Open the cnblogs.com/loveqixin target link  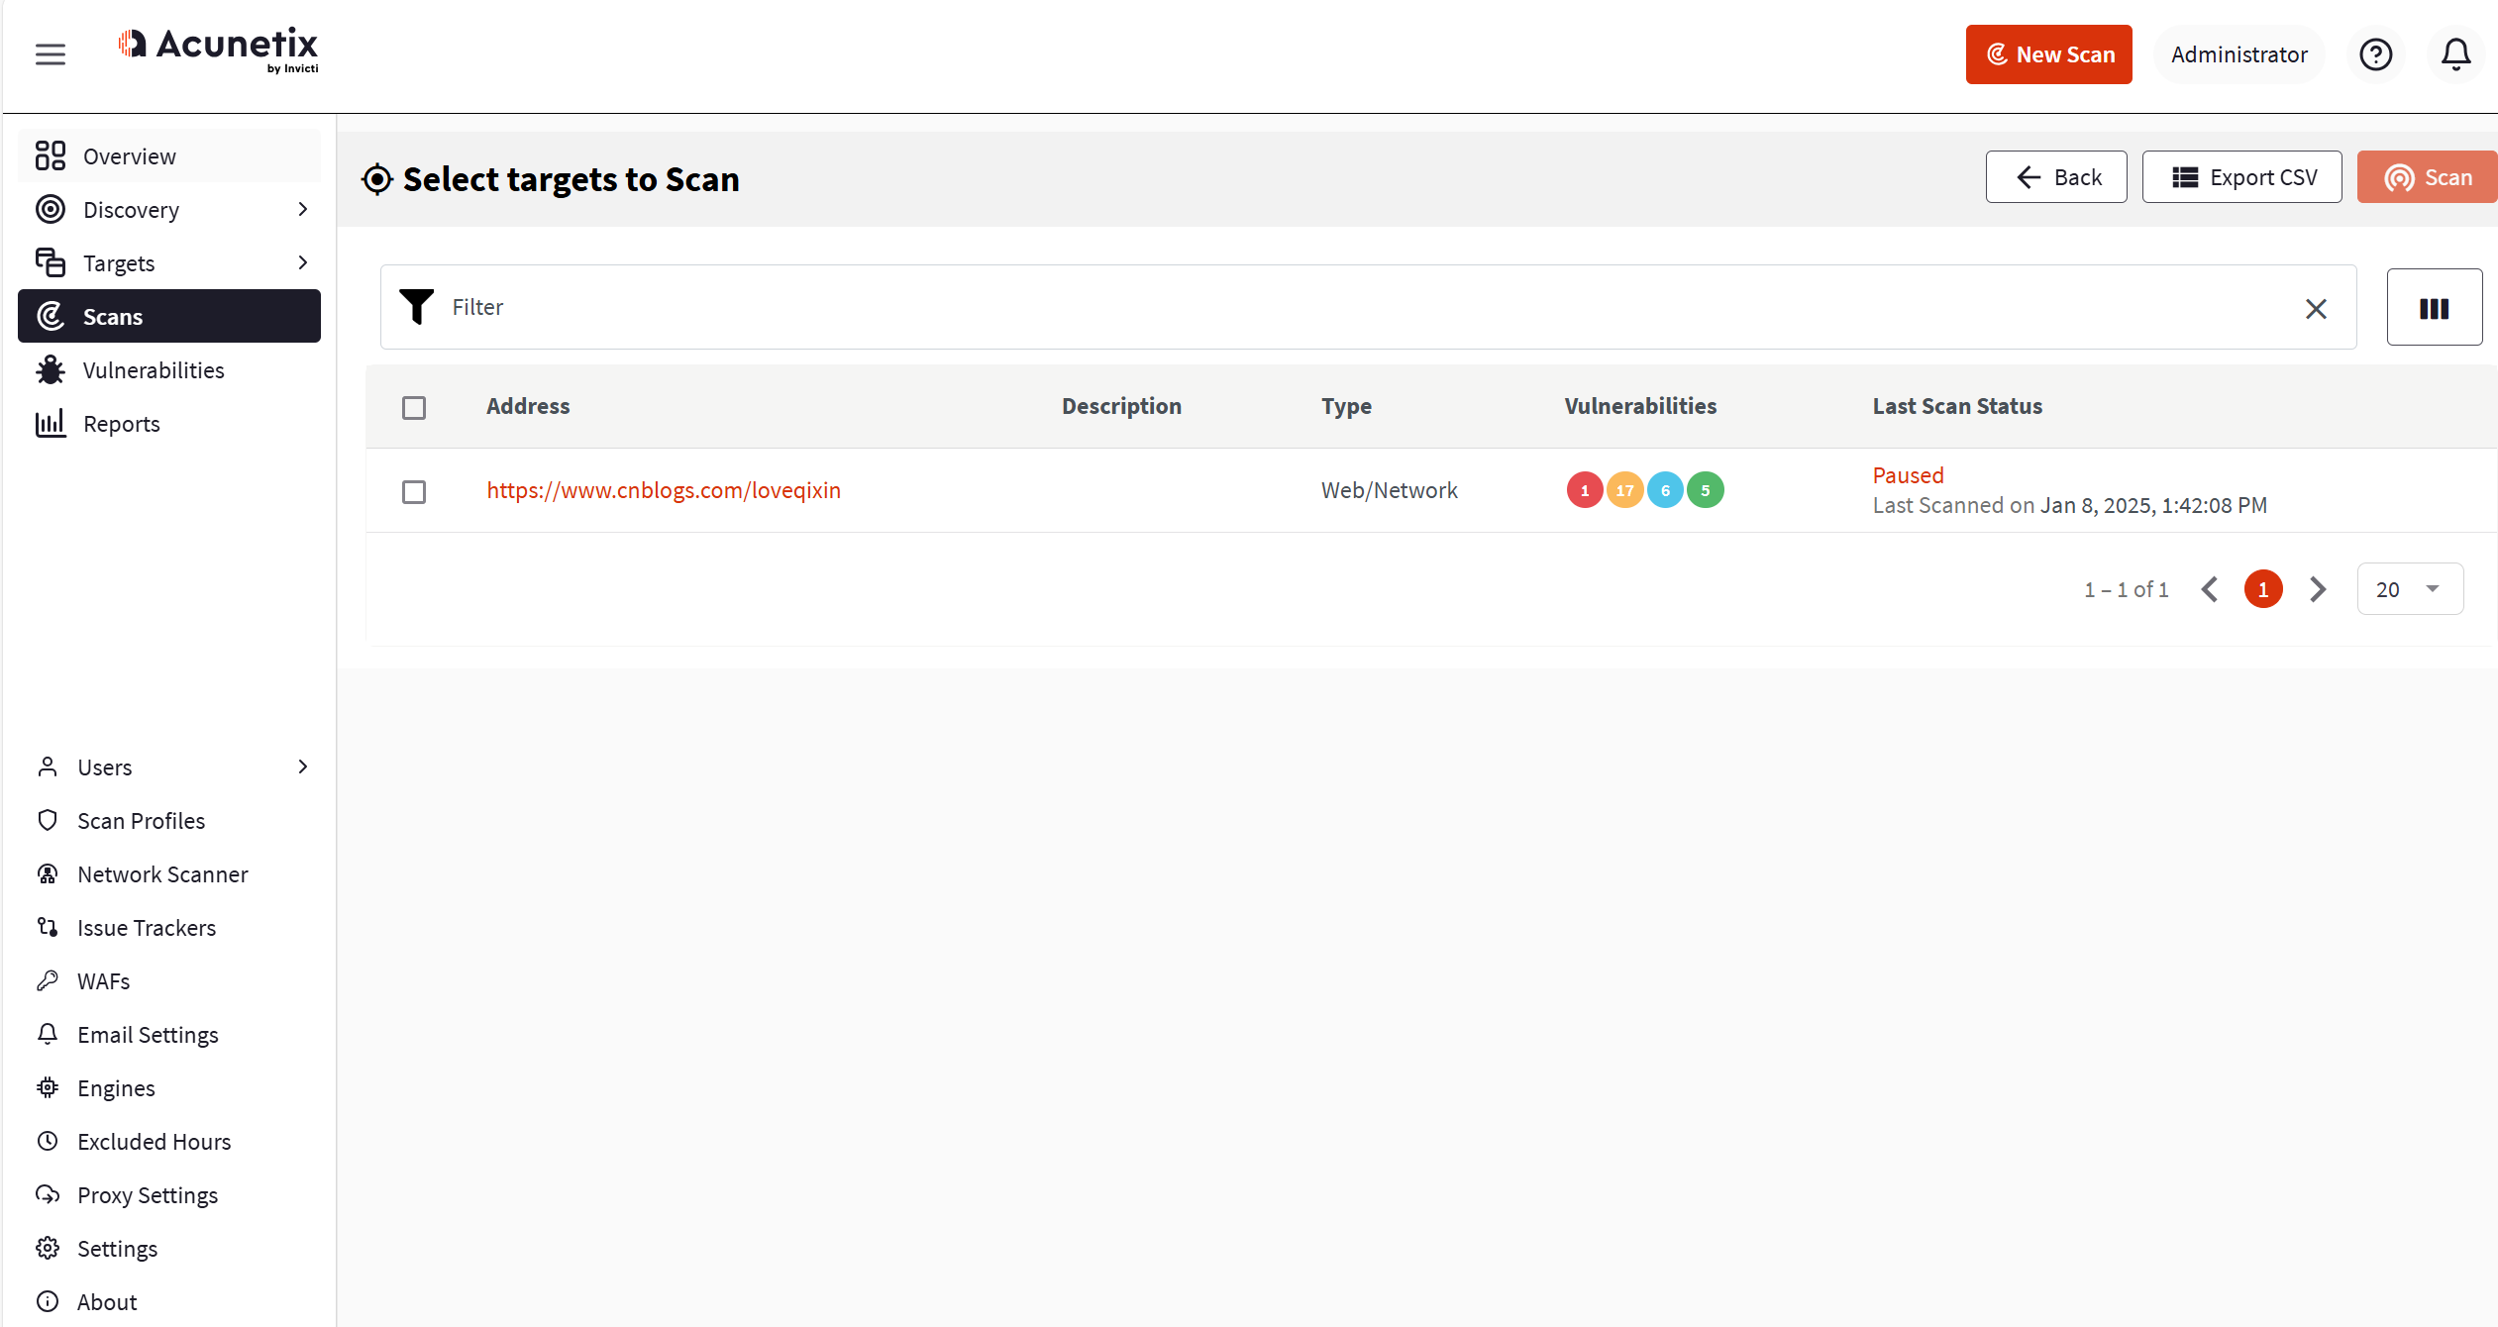tap(663, 490)
